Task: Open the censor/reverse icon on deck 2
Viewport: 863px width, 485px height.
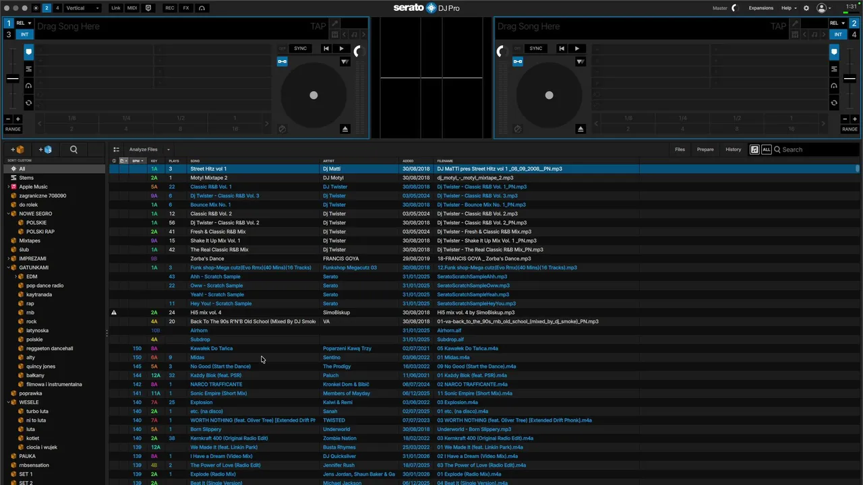Action: point(517,129)
